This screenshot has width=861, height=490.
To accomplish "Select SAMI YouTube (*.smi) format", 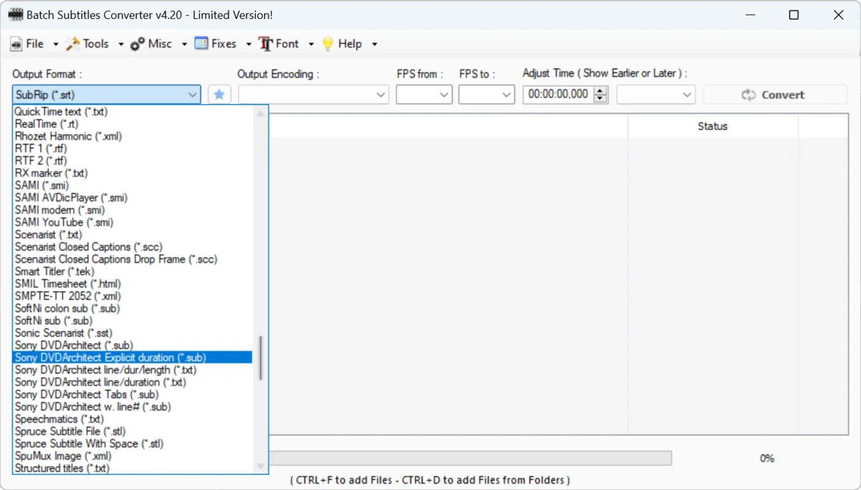I will click(132, 222).
